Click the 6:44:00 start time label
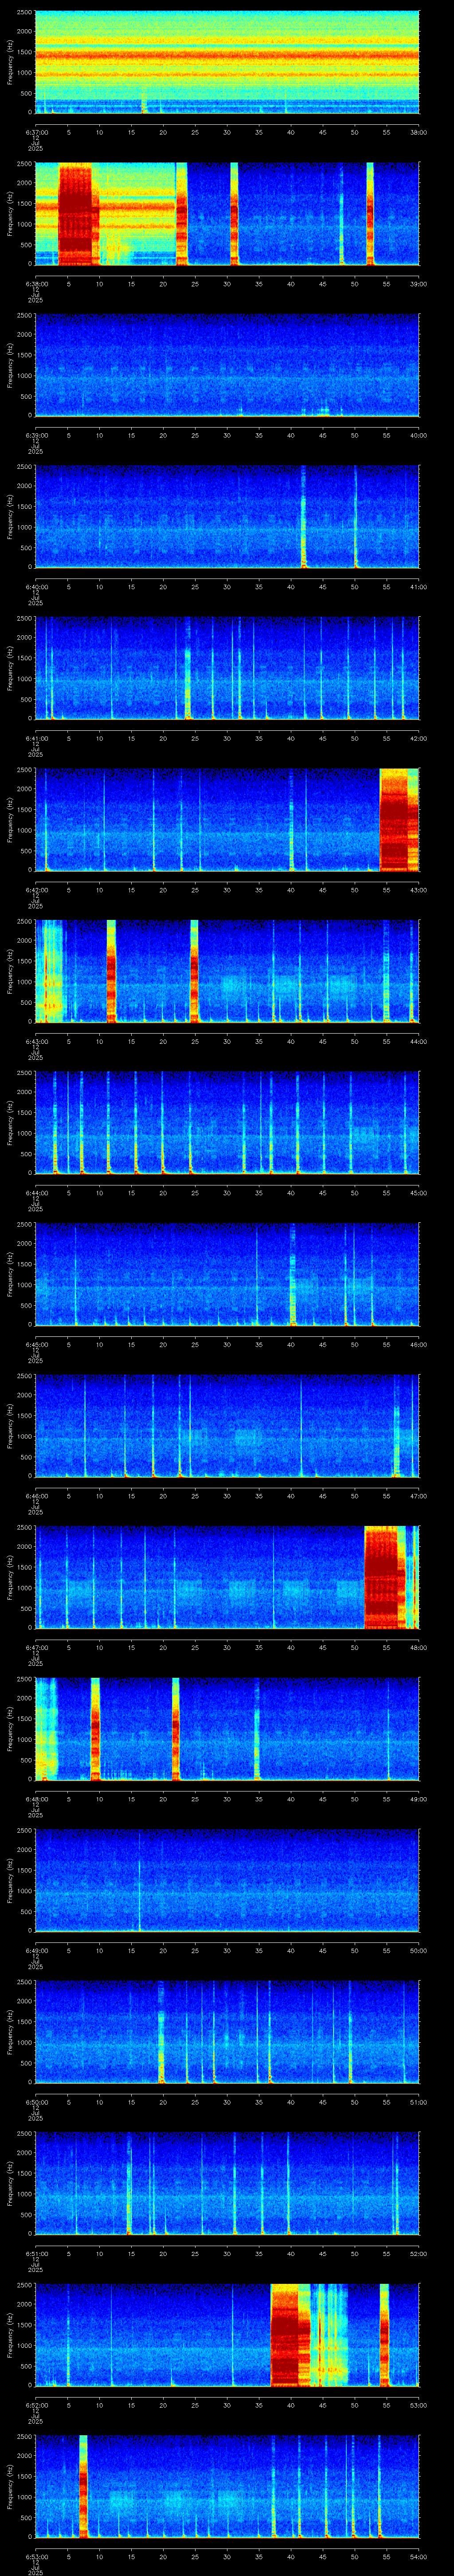This screenshot has height=2576, width=454. [37, 1192]
